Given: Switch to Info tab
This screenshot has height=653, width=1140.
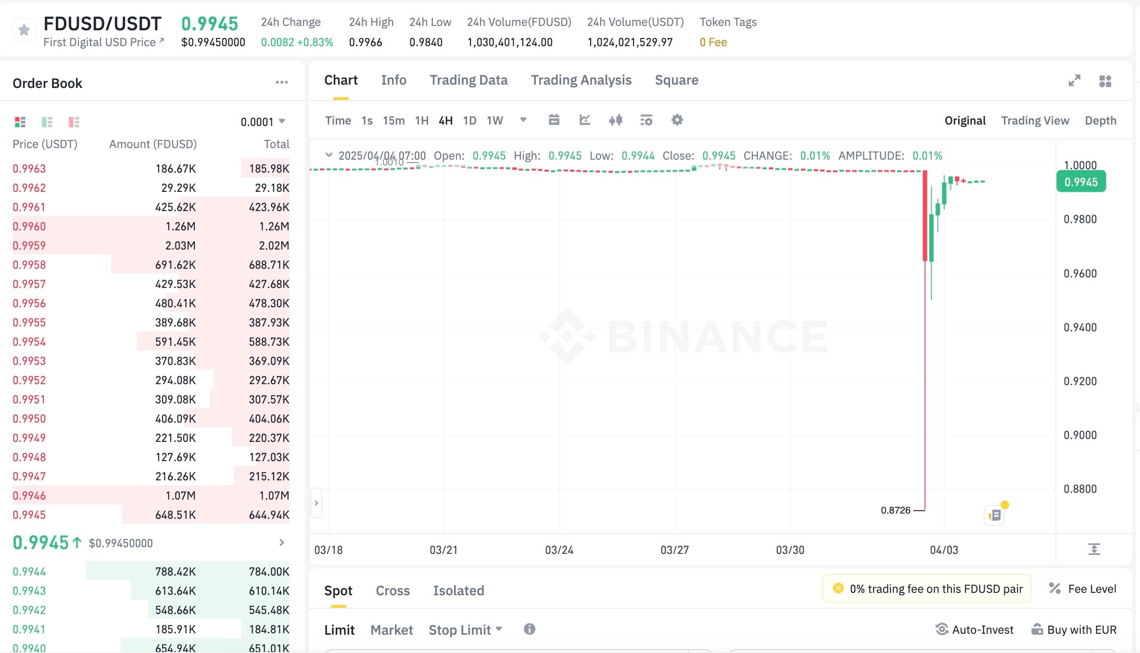Looking at the screenshot, I should click(394, 80).
